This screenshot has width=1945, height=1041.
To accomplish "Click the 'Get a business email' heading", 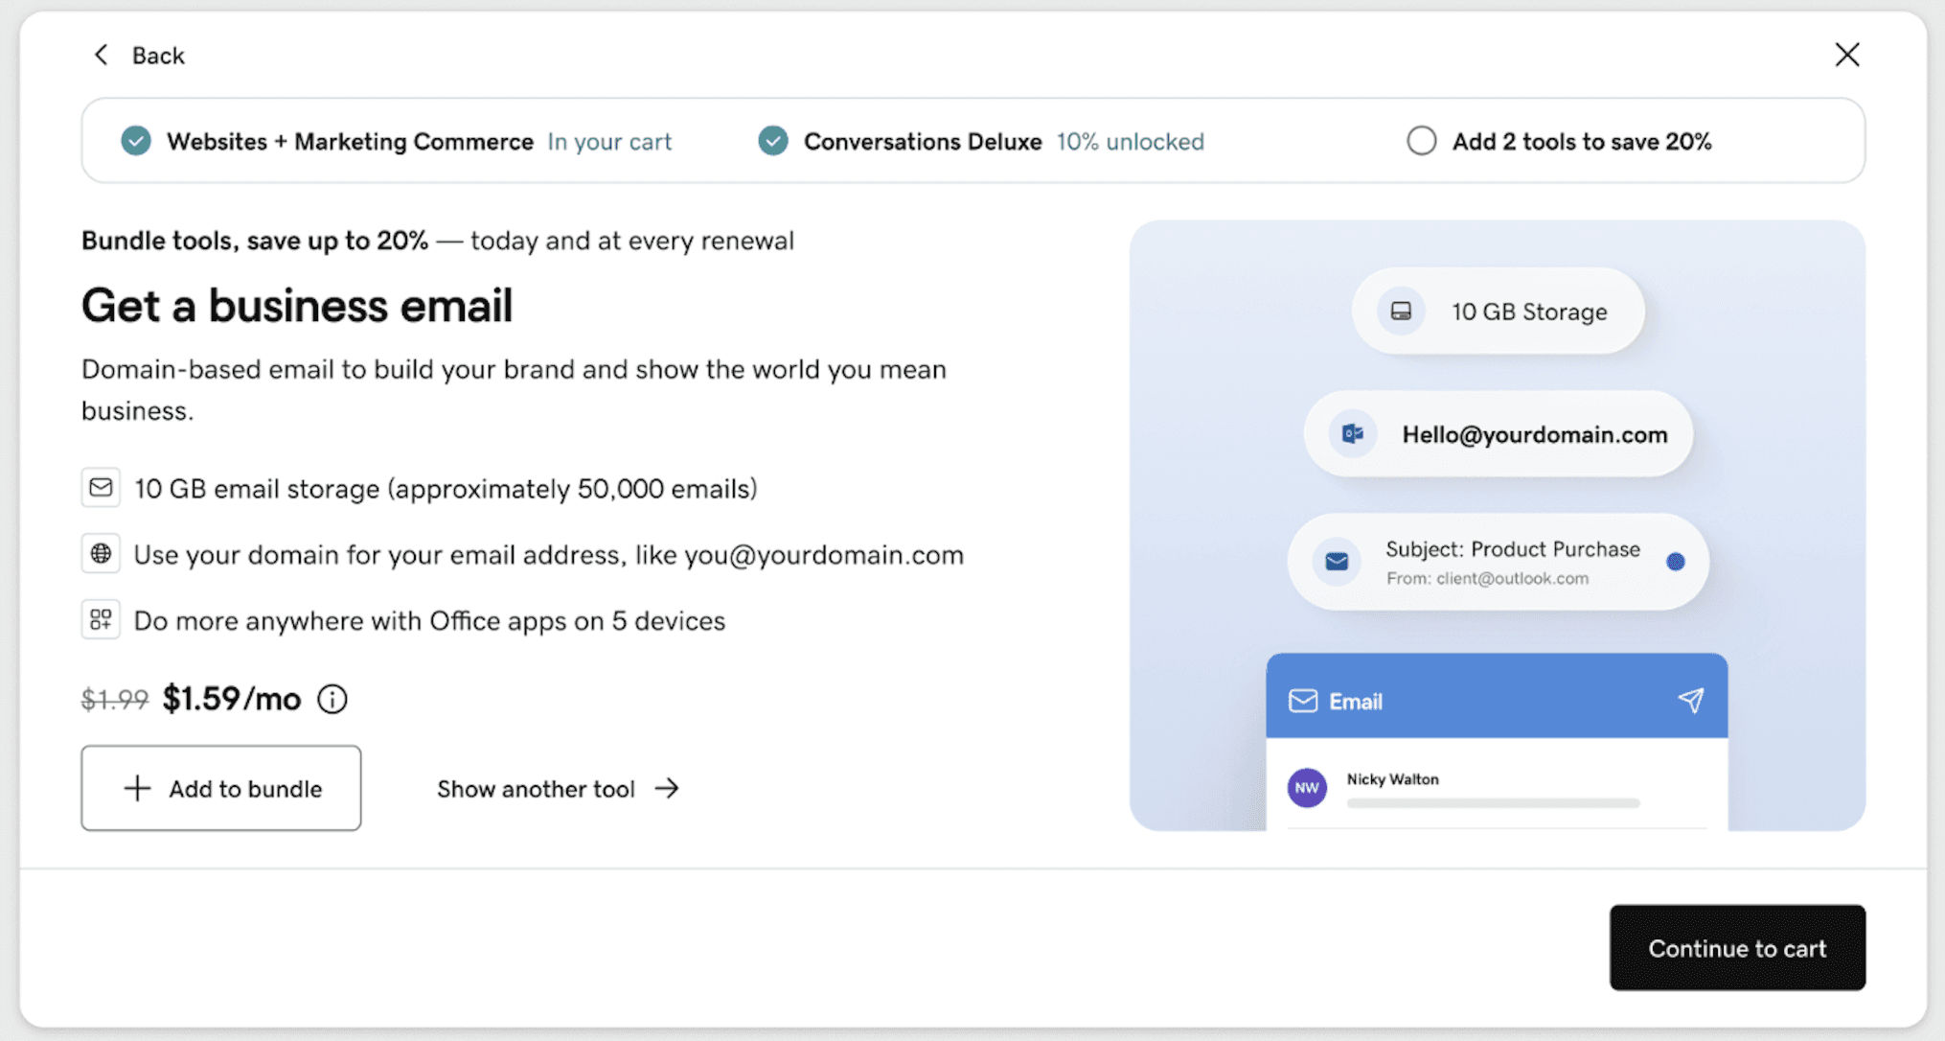I will pyautogui.click(x=297, y=306).
